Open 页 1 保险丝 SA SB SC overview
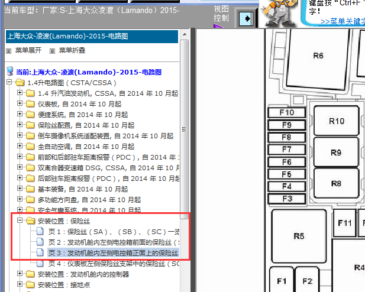The image size is (365, 292). pos(114,232)
